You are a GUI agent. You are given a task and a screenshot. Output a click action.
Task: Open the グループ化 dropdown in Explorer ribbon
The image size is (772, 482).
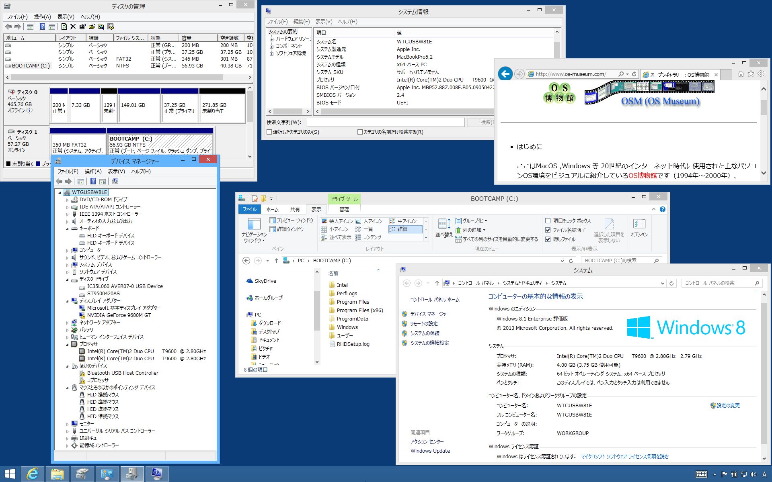coord(471,221)
